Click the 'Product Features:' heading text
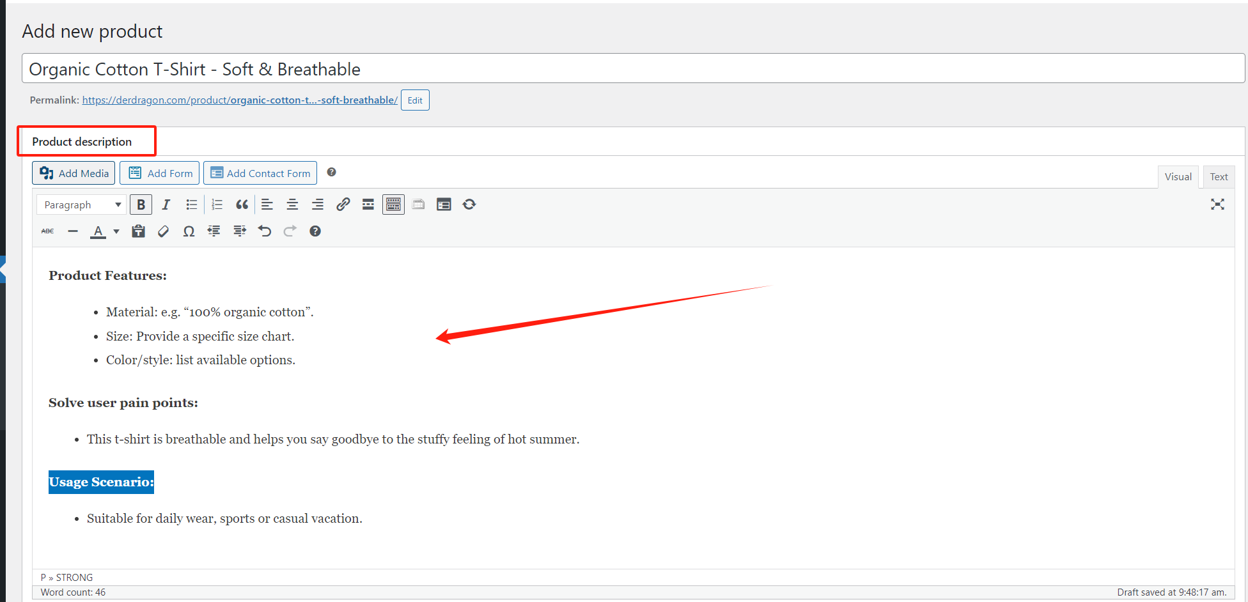Image resolution: width=1248 pixels, height=602 pixels. point(107,275)
